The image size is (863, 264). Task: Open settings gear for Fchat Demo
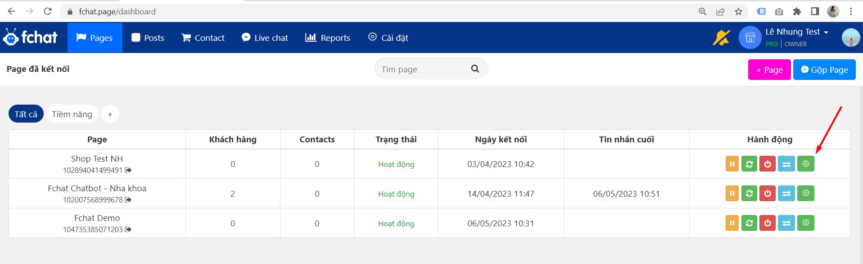point(806,223)
